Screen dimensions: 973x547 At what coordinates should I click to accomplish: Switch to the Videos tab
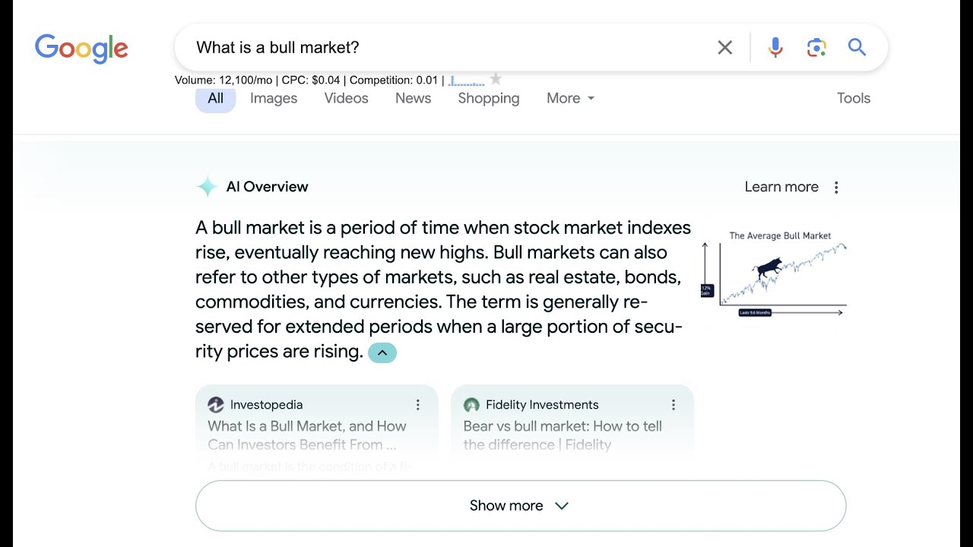coord(346,99)
